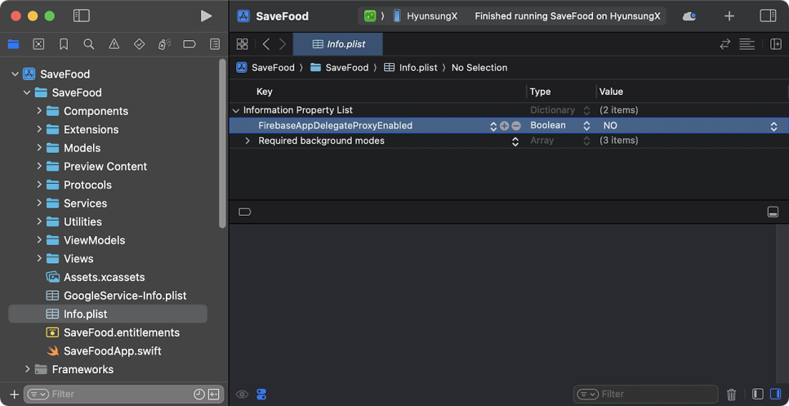This screenshot has height=406, width=789.
Task: Expand Required background modes row
Action: tap(247, 141)
